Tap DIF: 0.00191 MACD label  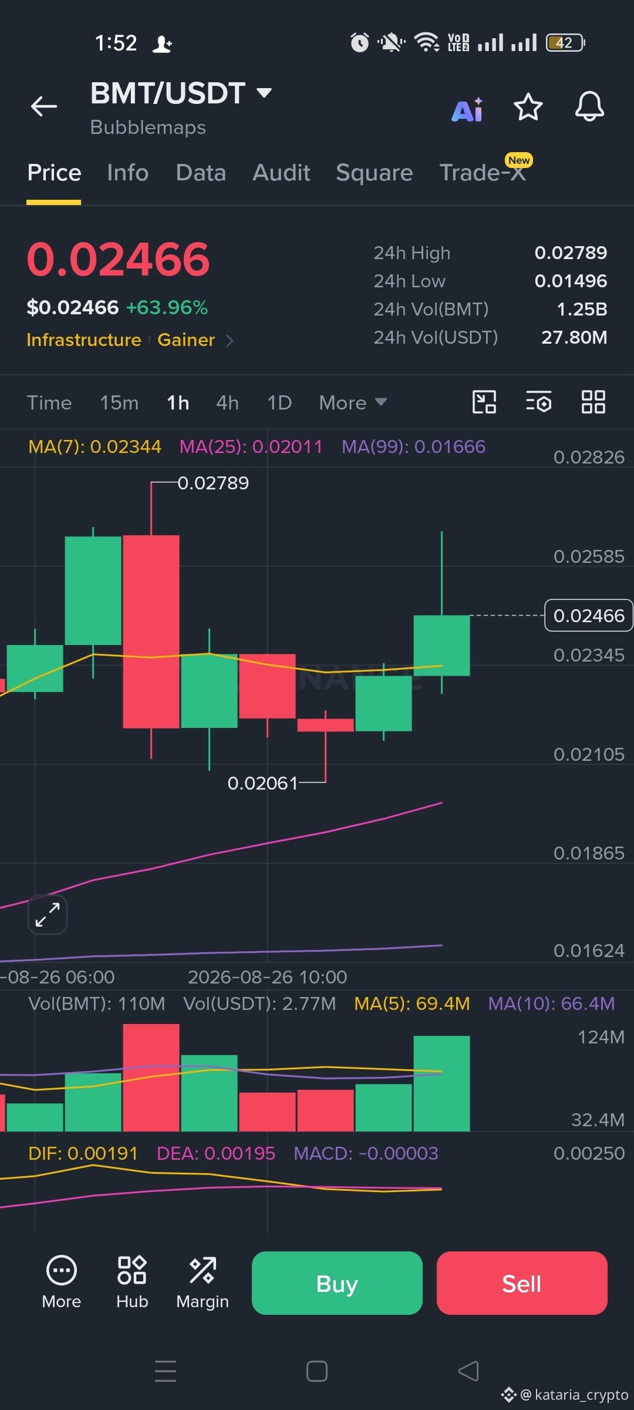(x=83, y=1153)
